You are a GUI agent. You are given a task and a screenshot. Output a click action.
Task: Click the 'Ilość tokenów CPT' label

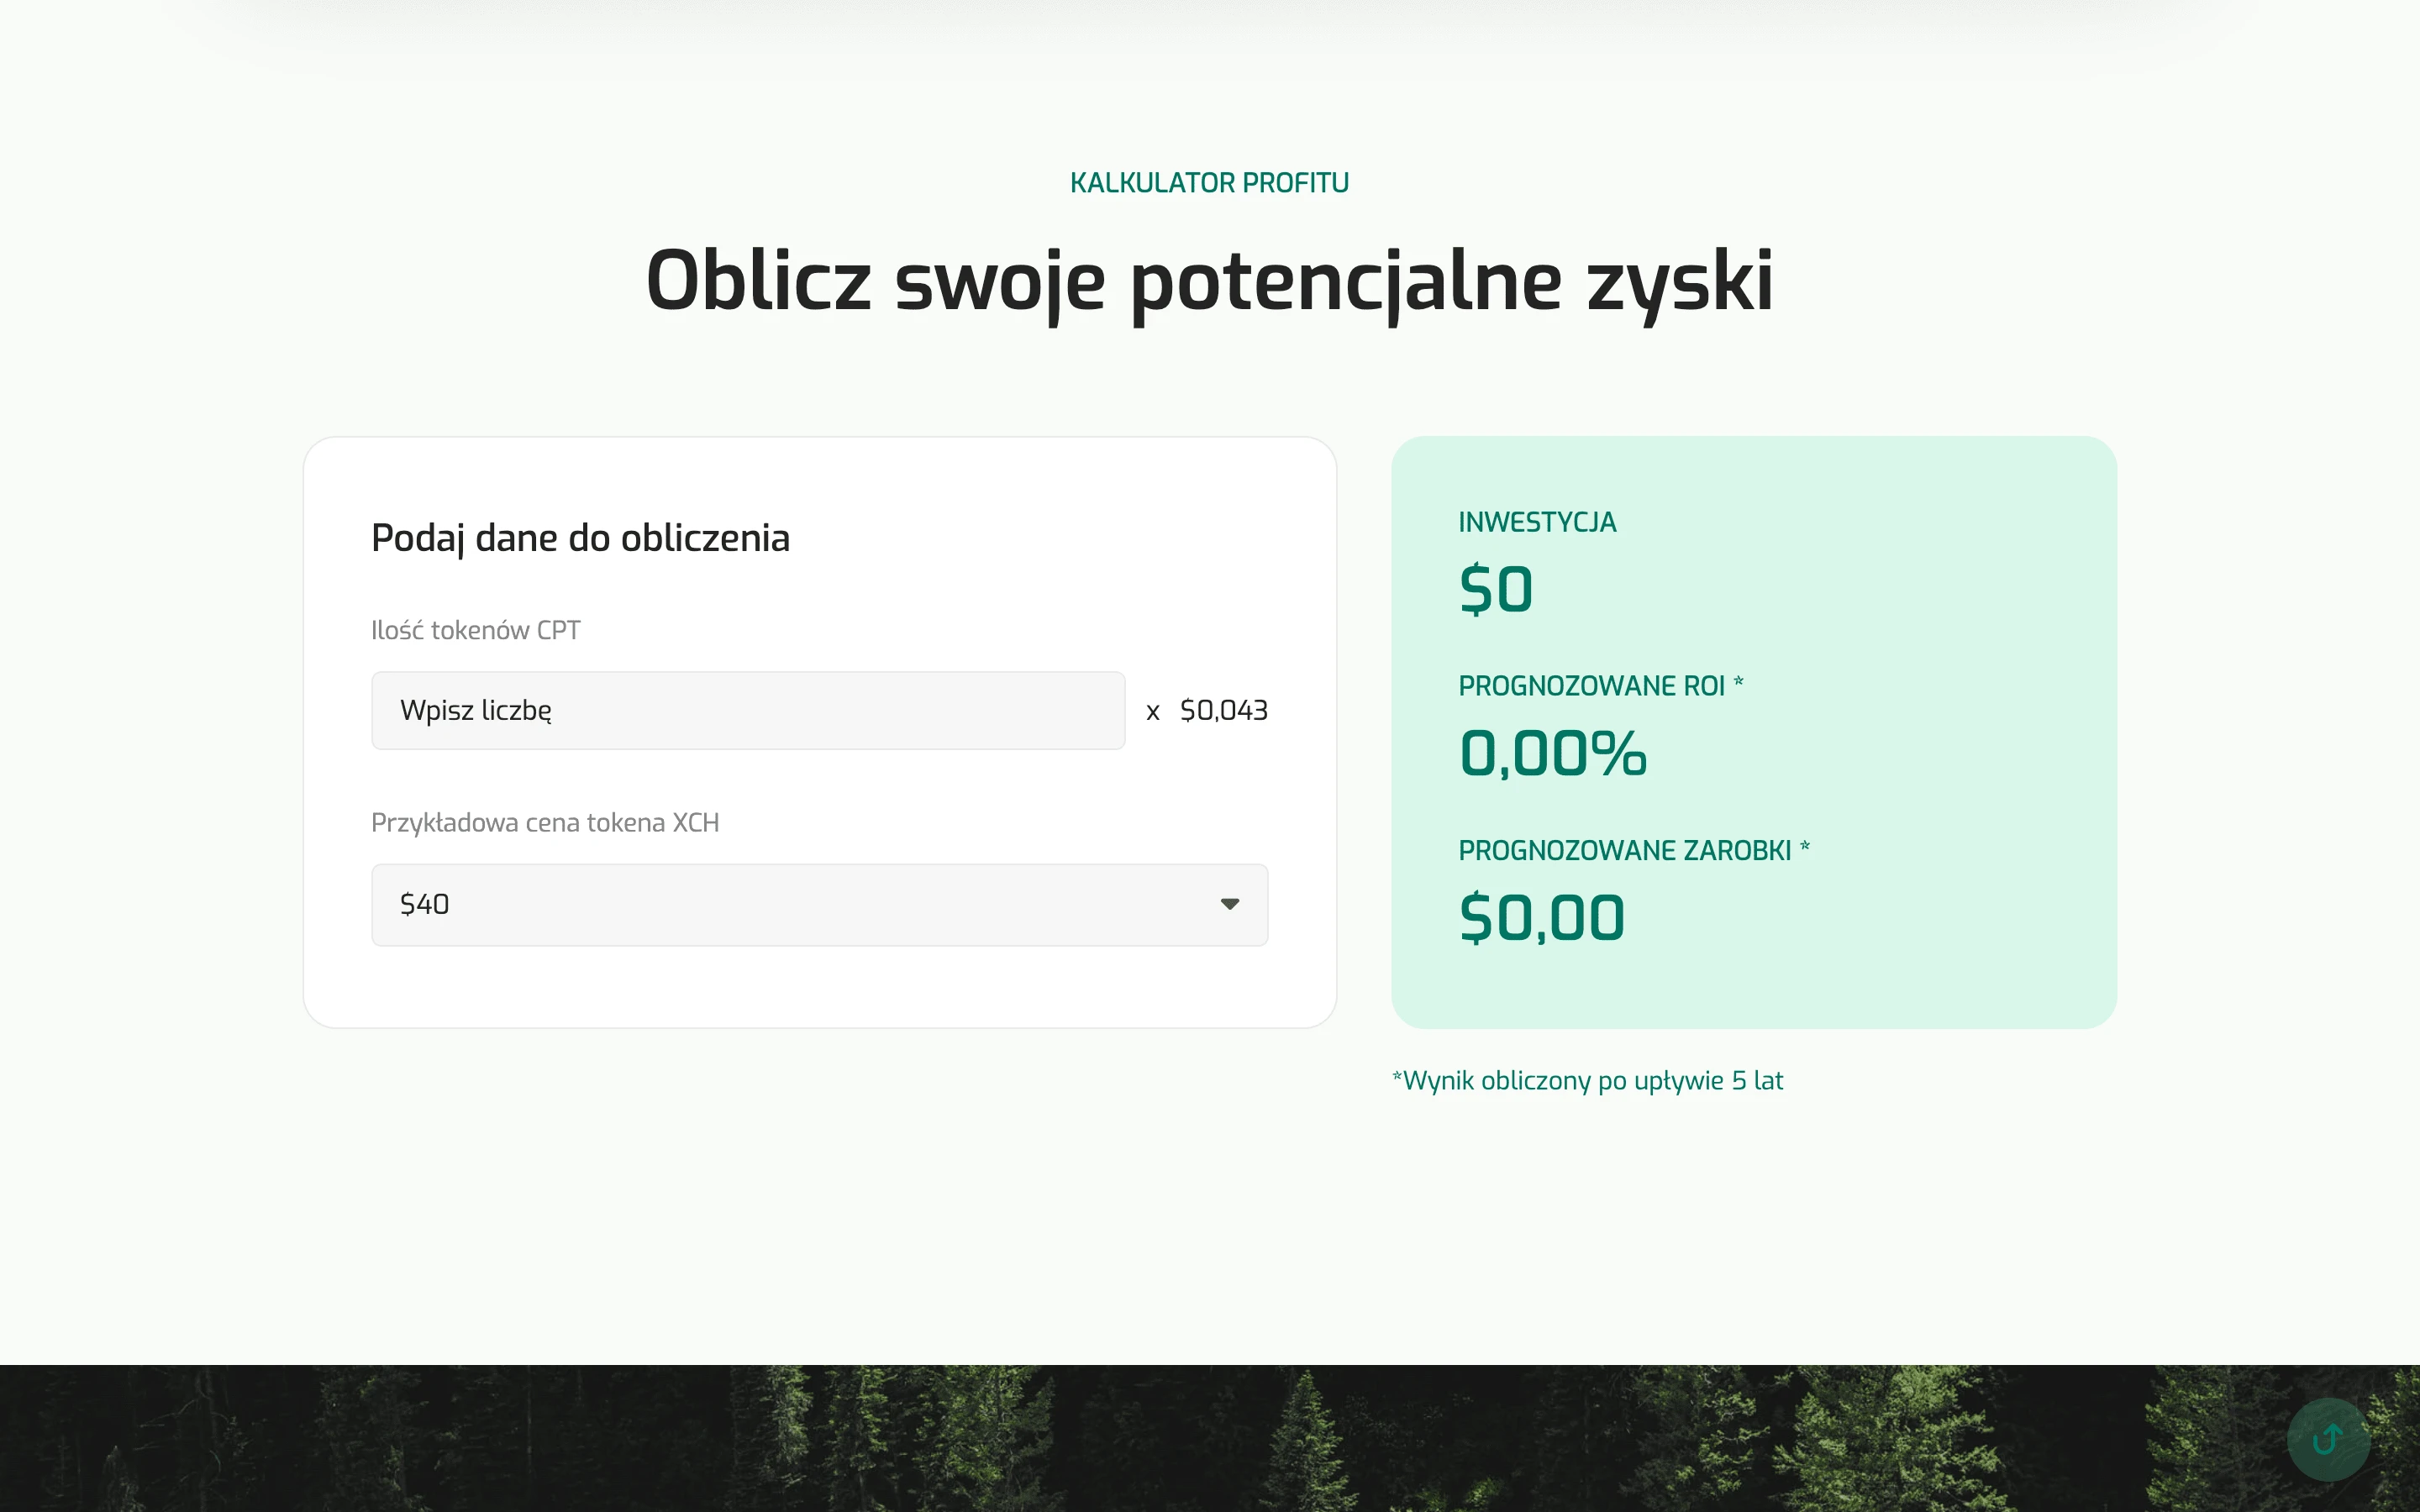pos(475,630)
